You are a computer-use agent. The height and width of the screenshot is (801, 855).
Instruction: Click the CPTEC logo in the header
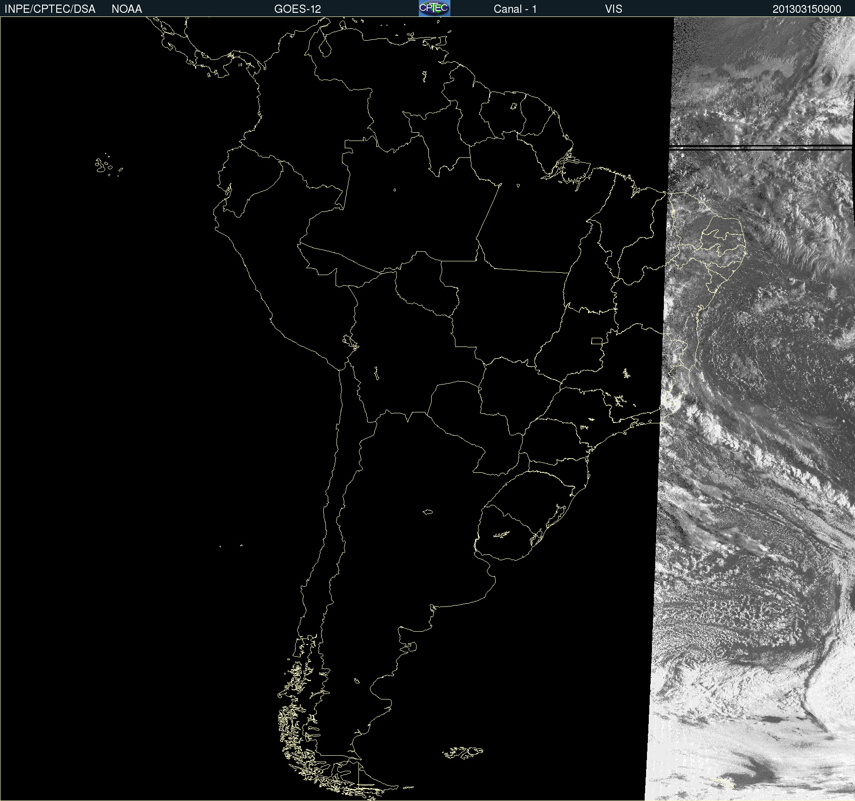[x=434, y=8]
